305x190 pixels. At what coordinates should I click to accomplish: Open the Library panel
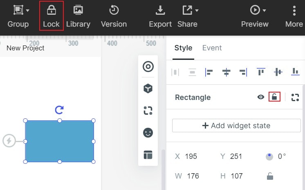click(x=78, y=16)
